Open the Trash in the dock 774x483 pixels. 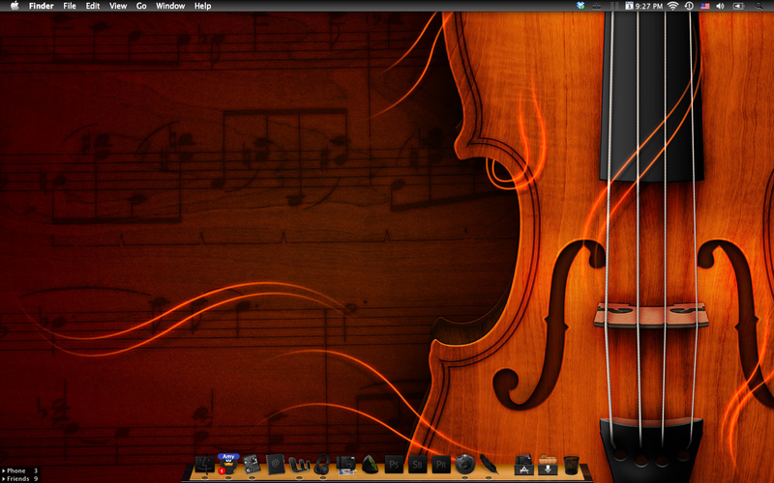(572, 463)
